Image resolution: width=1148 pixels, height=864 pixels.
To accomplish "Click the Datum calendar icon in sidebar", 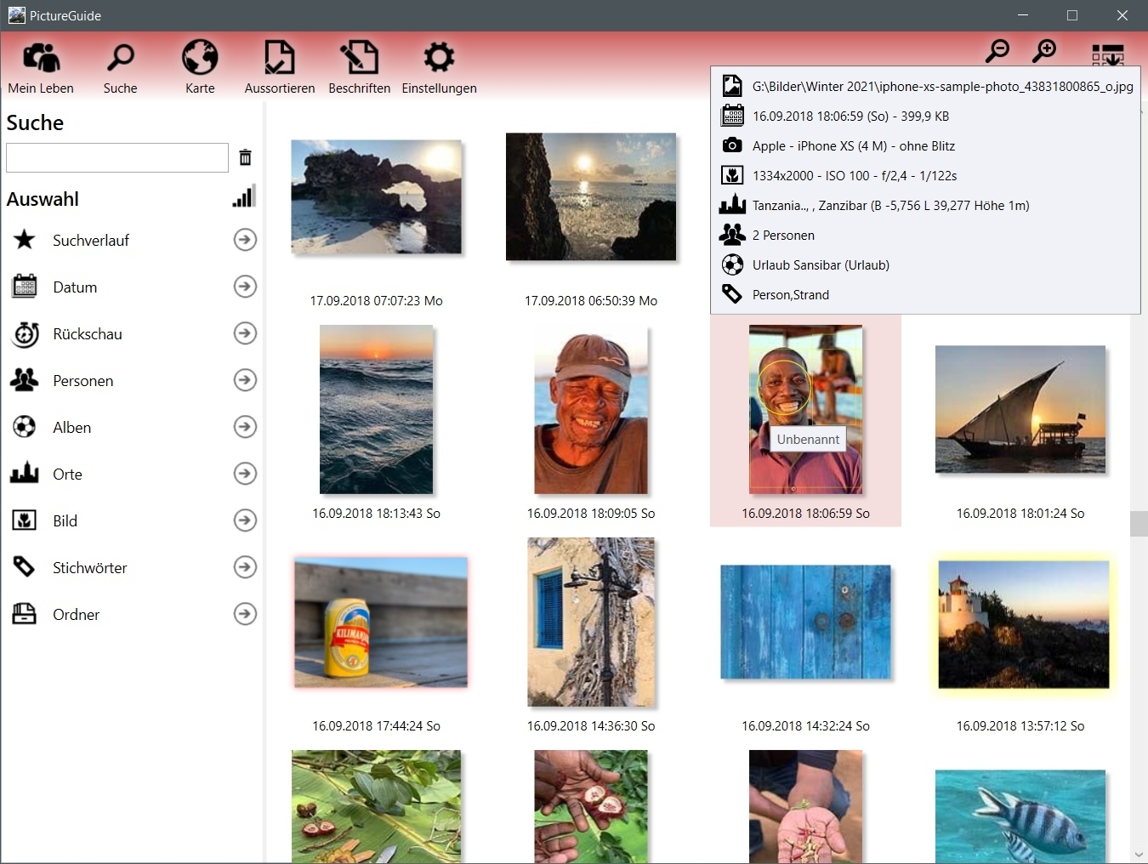I will click(x=25, y=287).
